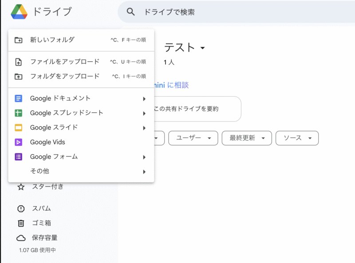The height and width of the screenshot is (263, 355).
Task: Choose フォルダをアップロード menu entry
Action: click(65, 76)
